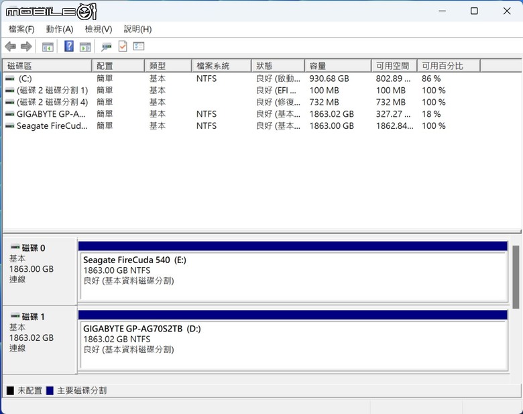The width and height of the screenshot is (523, 414).
Task: Maximize the Disk Management window
Action: 474,11
